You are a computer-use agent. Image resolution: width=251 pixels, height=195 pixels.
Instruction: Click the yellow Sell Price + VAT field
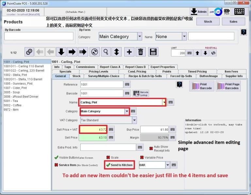pos(93,129)
